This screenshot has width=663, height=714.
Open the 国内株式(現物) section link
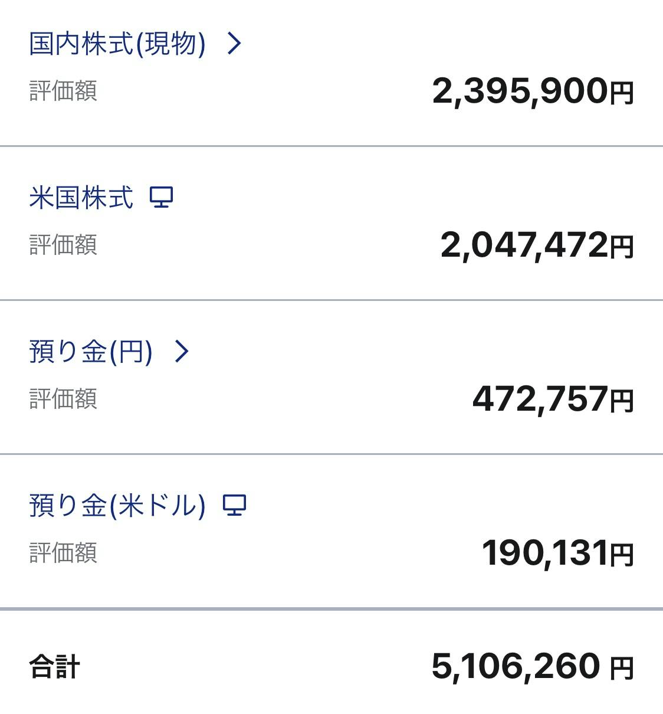pyautogui.click(x=117, y=44)
